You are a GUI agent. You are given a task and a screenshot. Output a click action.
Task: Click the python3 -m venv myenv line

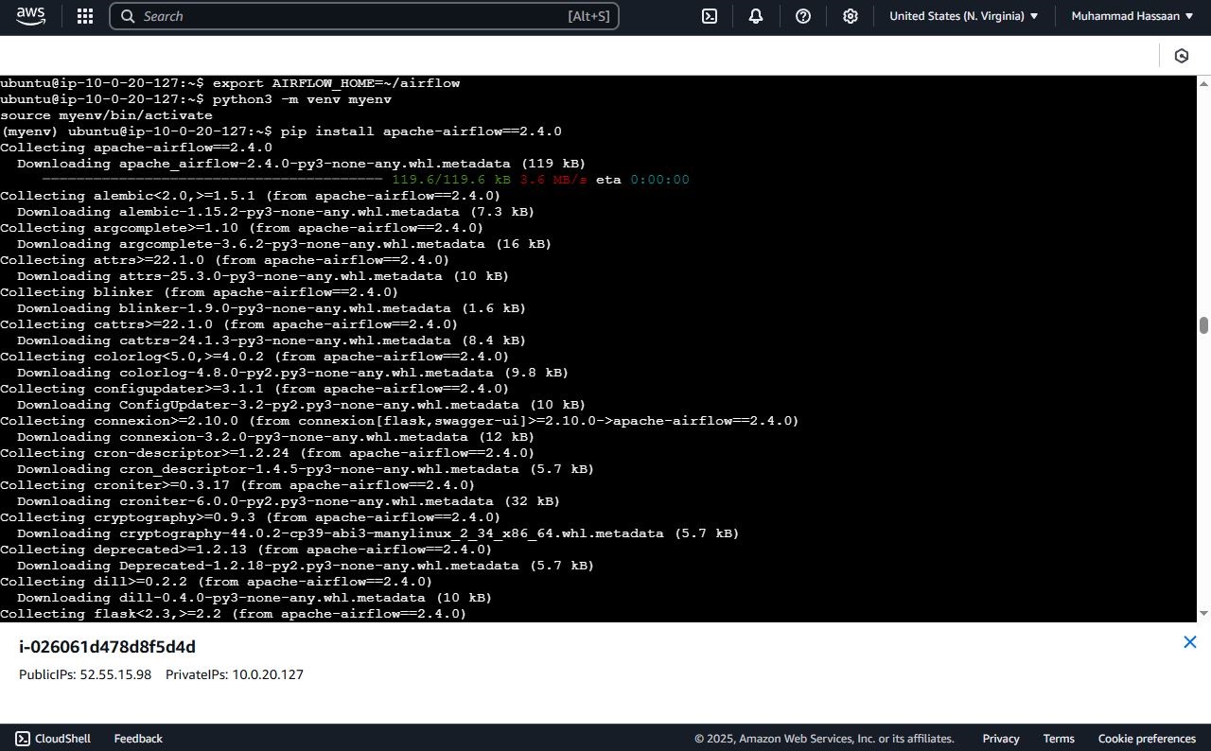[x=196, y=99]
